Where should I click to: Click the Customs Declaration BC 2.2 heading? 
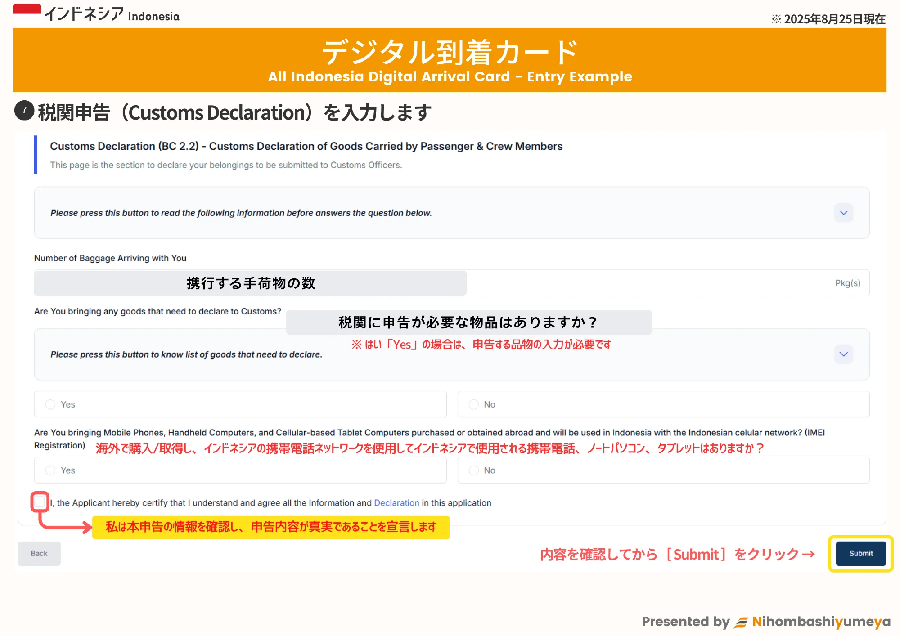click(x=306, y=146)
